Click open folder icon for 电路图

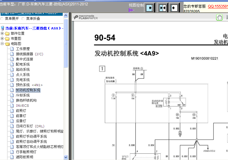(x=7, y=44)
